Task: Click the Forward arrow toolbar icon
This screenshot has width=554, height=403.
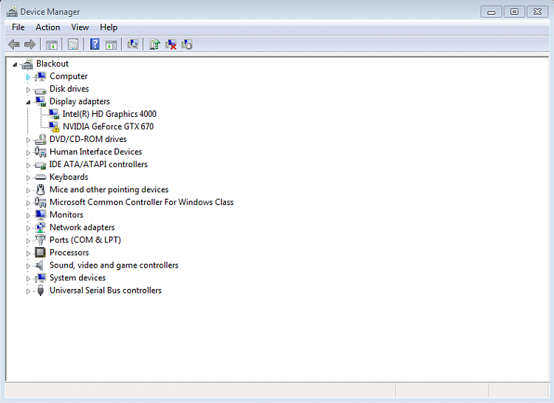Action: tap(30, 44)
